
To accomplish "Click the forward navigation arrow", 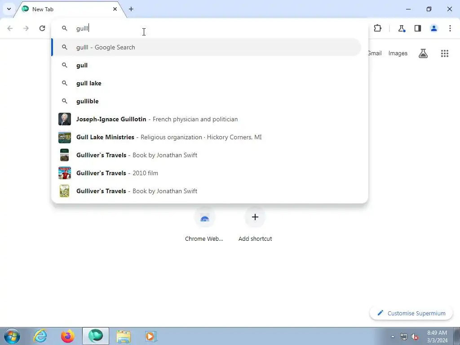I will [x=26, y=28].
